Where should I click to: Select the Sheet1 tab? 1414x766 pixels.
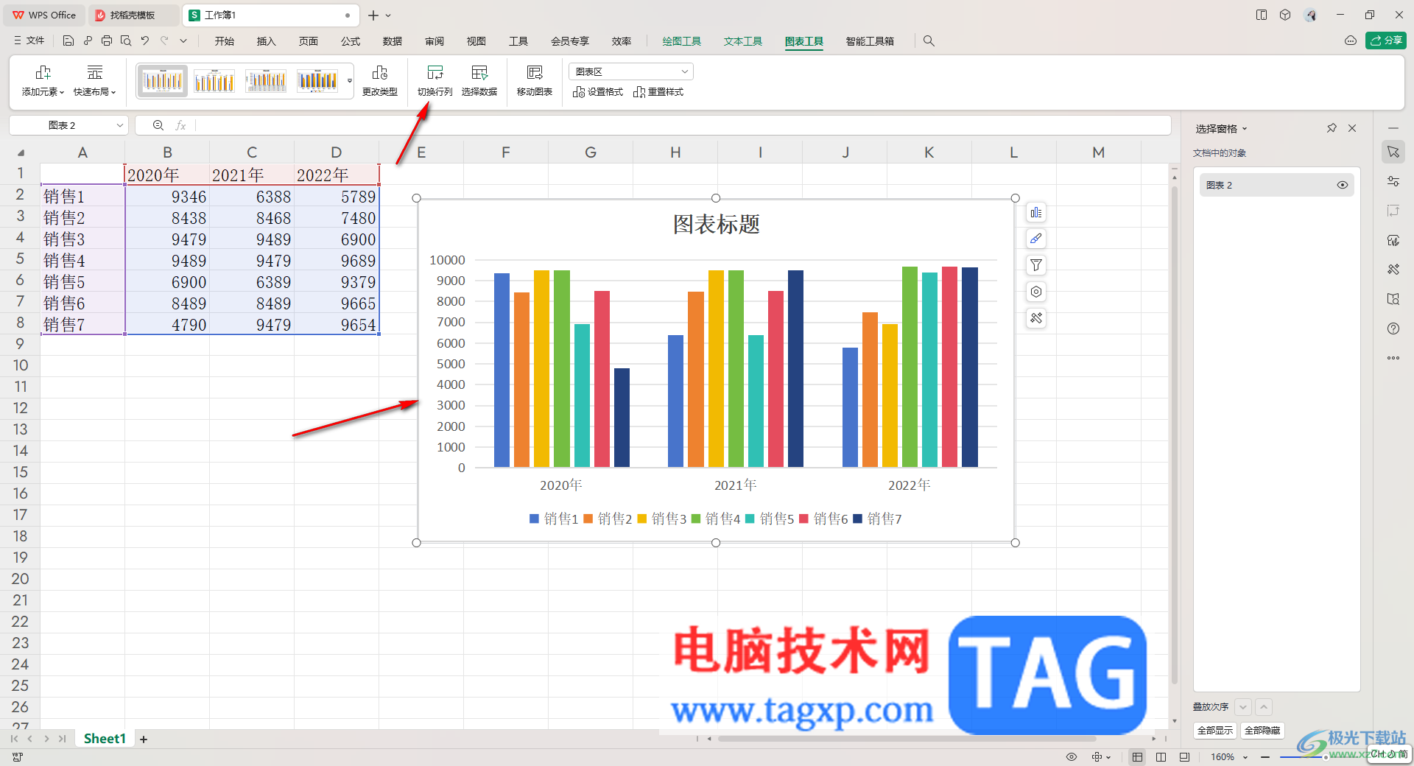click(x=105, y=739)
